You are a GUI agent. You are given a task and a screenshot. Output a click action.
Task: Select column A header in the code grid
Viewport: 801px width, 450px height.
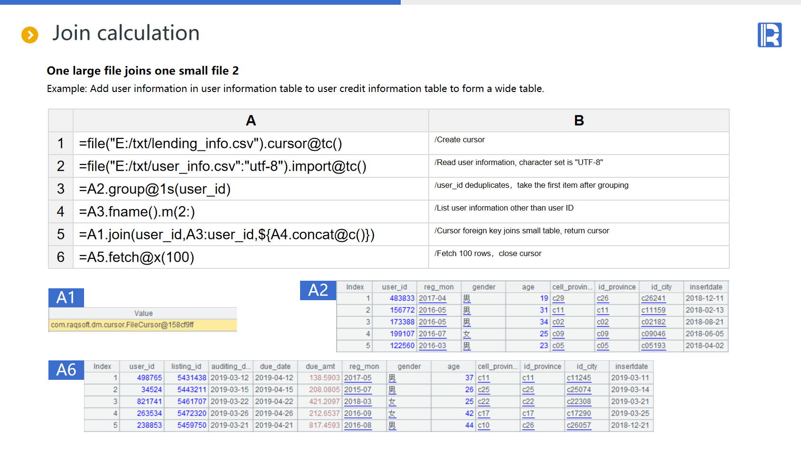(251, 120)
